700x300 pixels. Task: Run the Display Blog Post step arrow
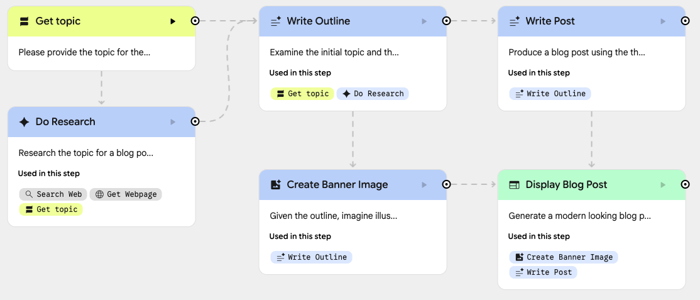[663, 185]
